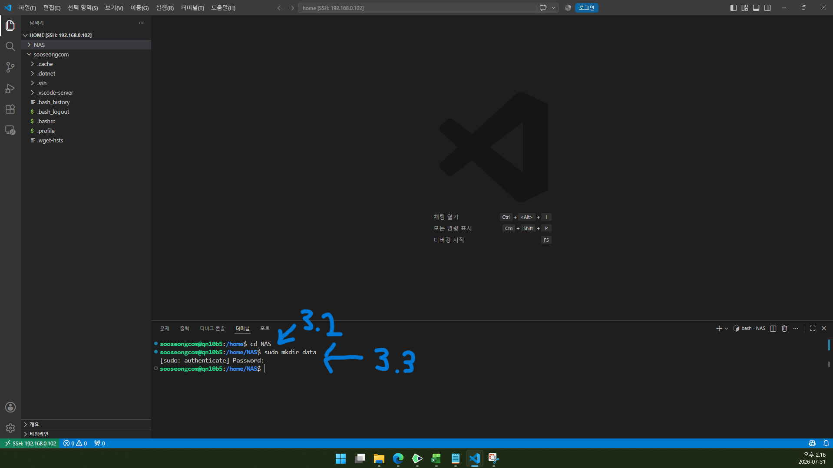Viewport: 833px width, 468px height.
Task: Open the 터미널(T) menu
Action: (192, 8)
